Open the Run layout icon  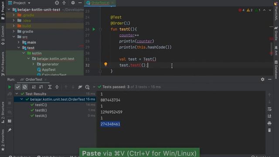tap(10, 121)
